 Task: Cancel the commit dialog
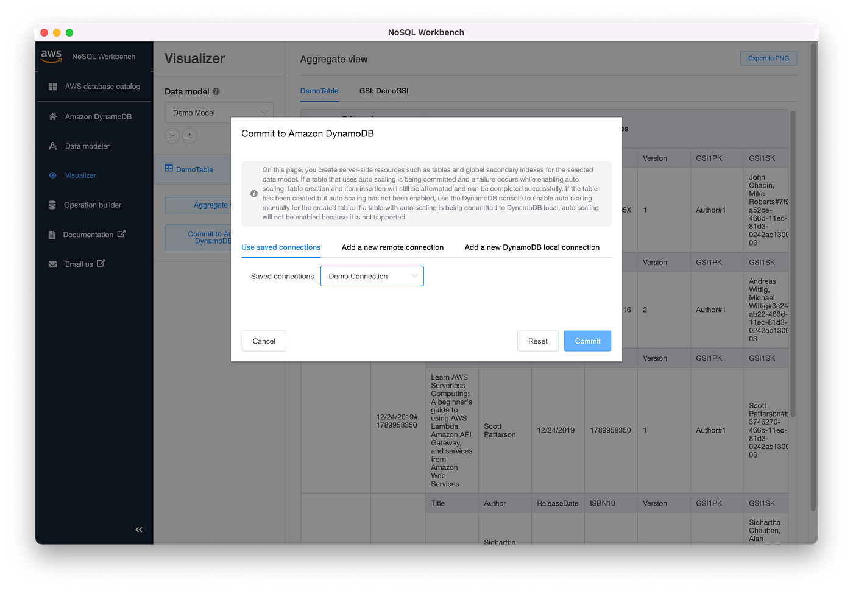coord(264,341)
